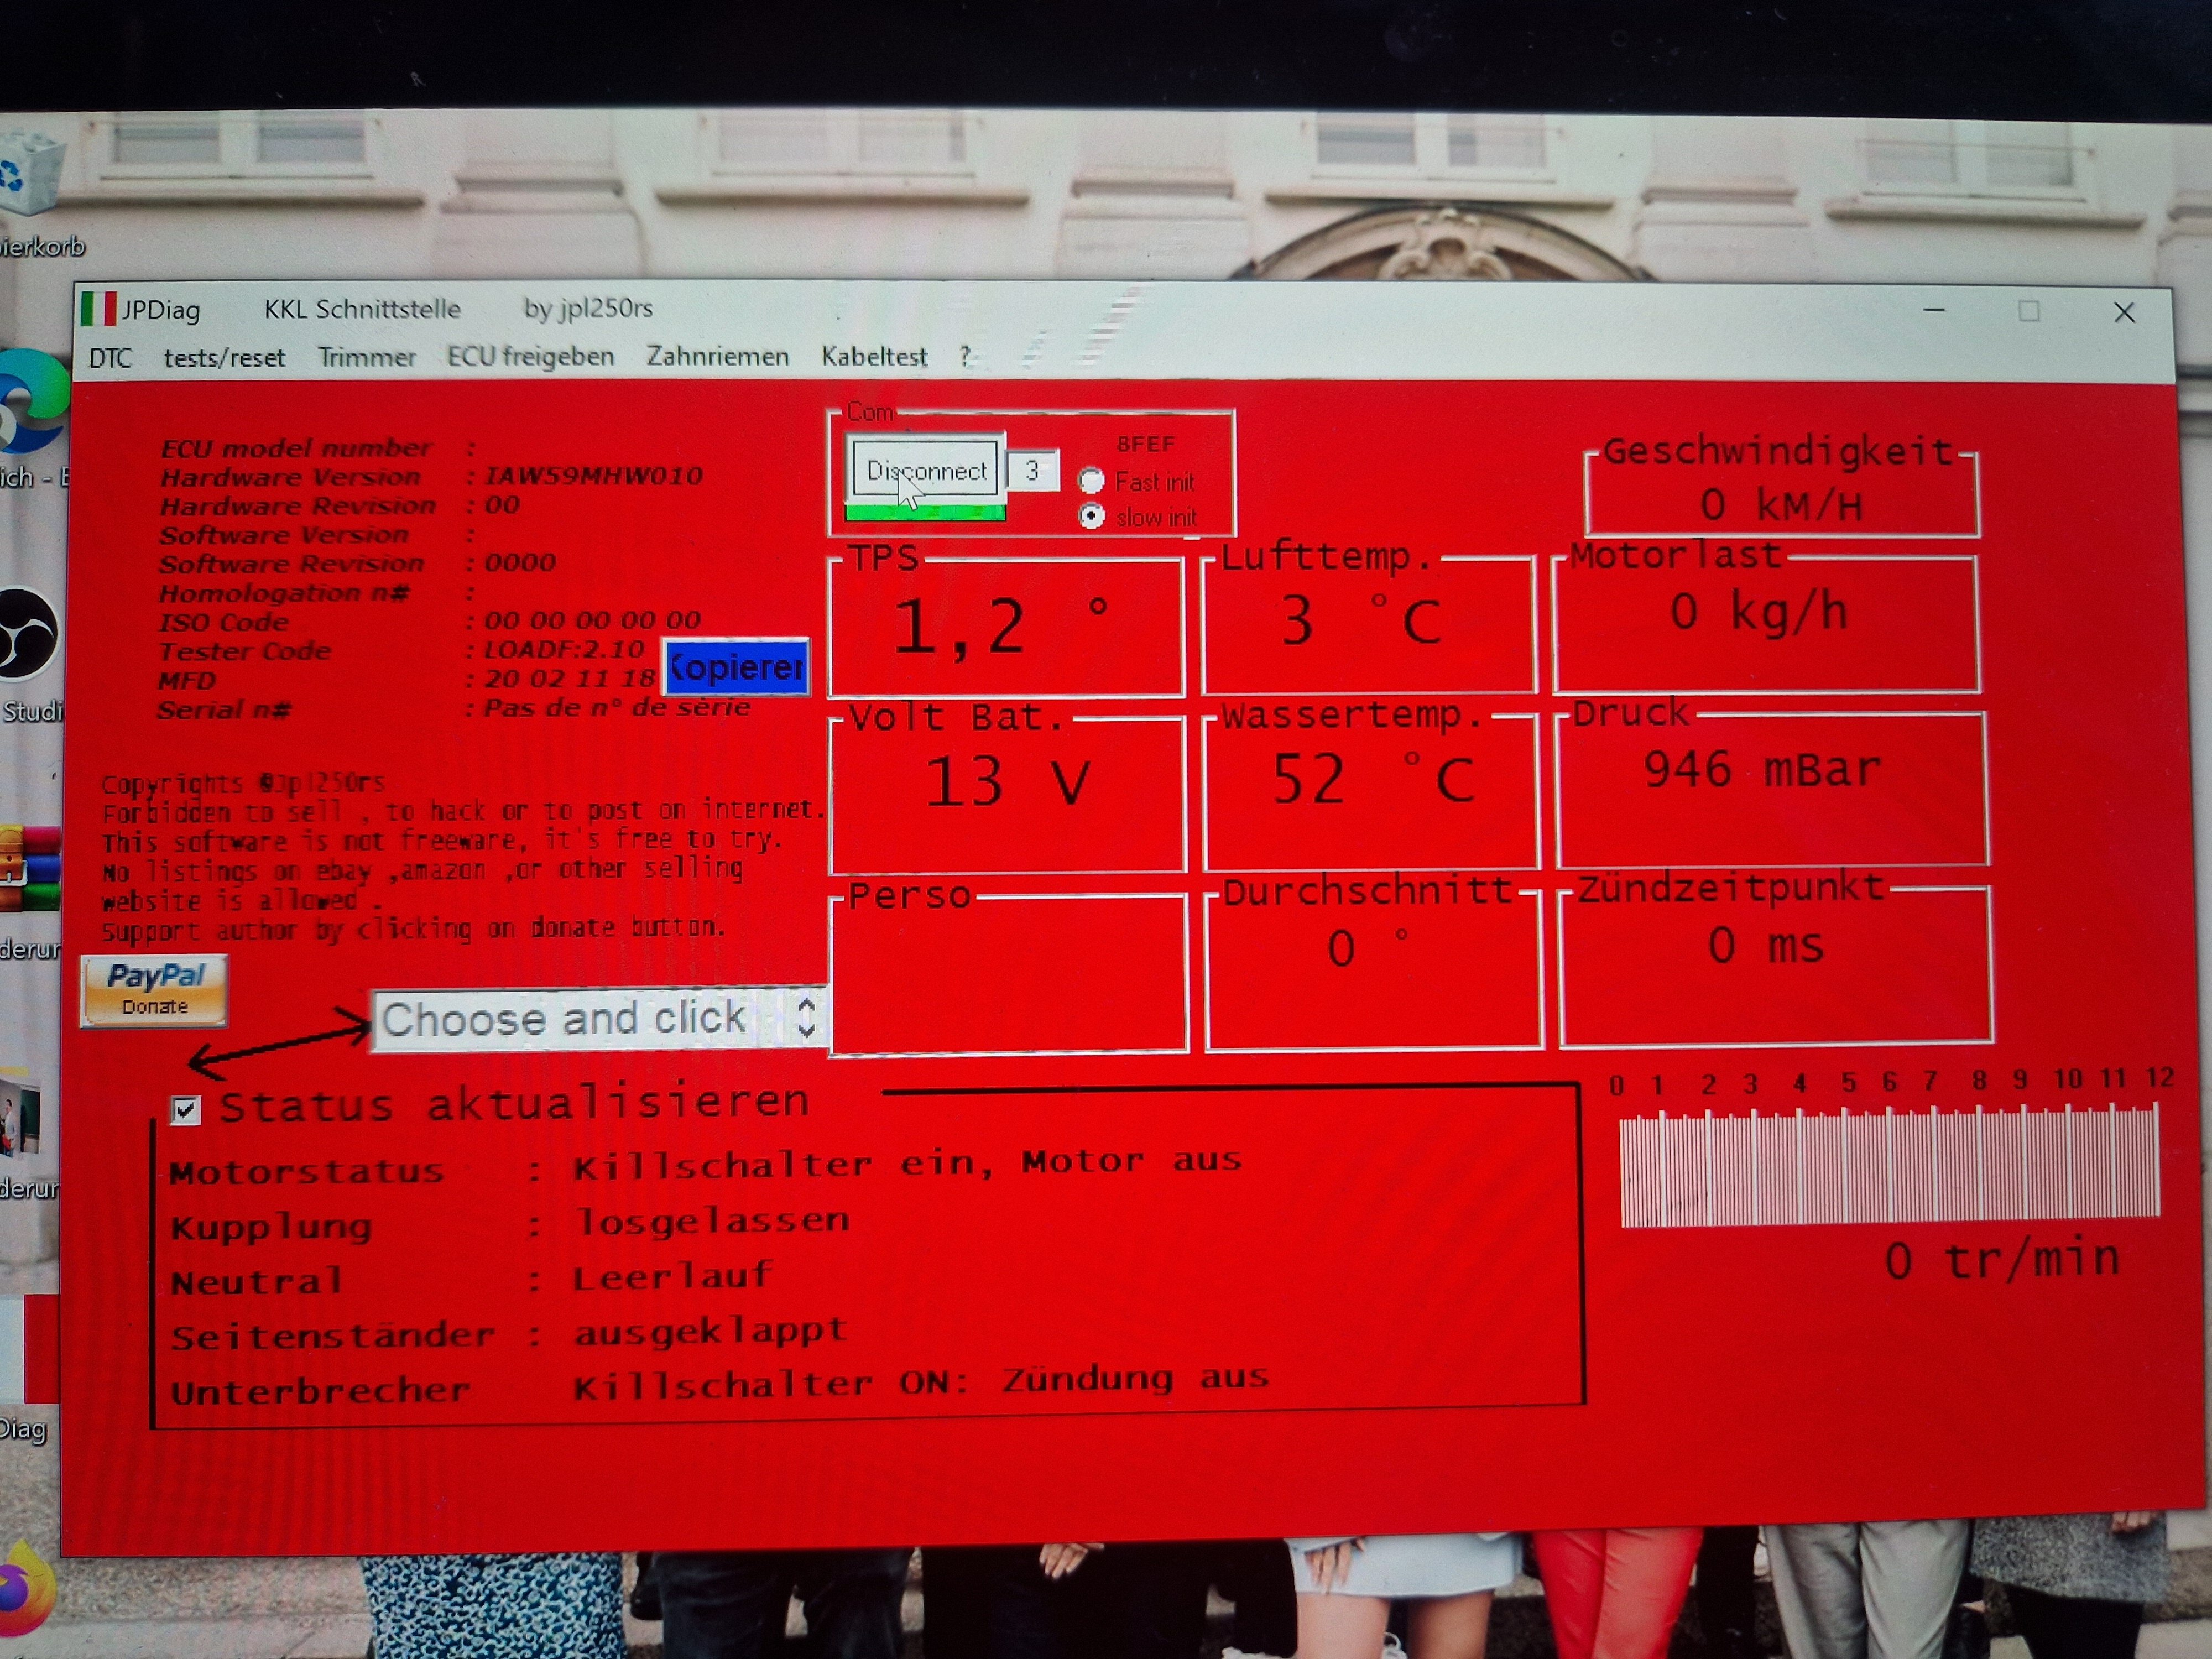Launch OBS Studio desktop icon
This screenshot has height=1659, width=2212.
pyautogui.click(x=28, y=634)
